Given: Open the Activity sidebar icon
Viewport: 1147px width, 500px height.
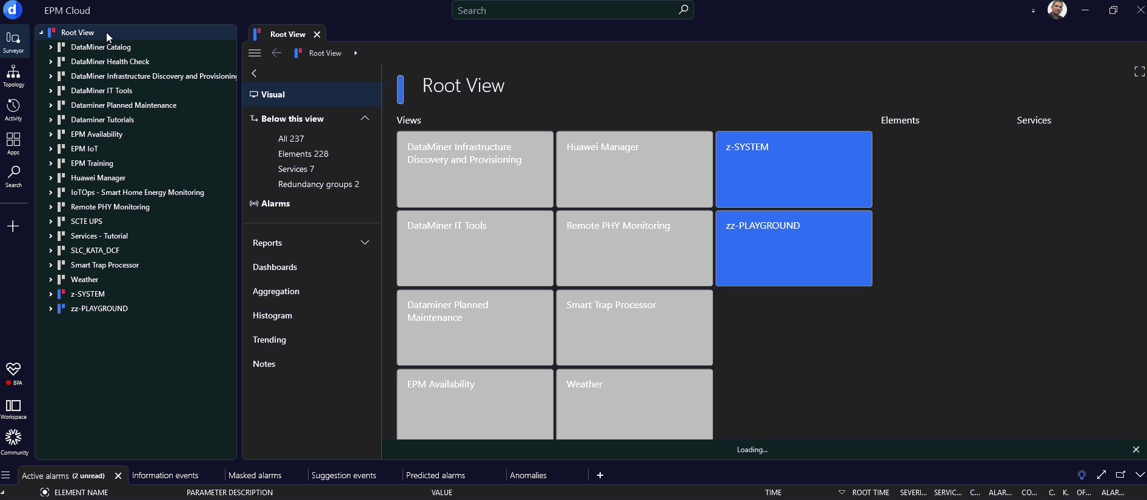Looking at the screenshot, I should point(13,110).
